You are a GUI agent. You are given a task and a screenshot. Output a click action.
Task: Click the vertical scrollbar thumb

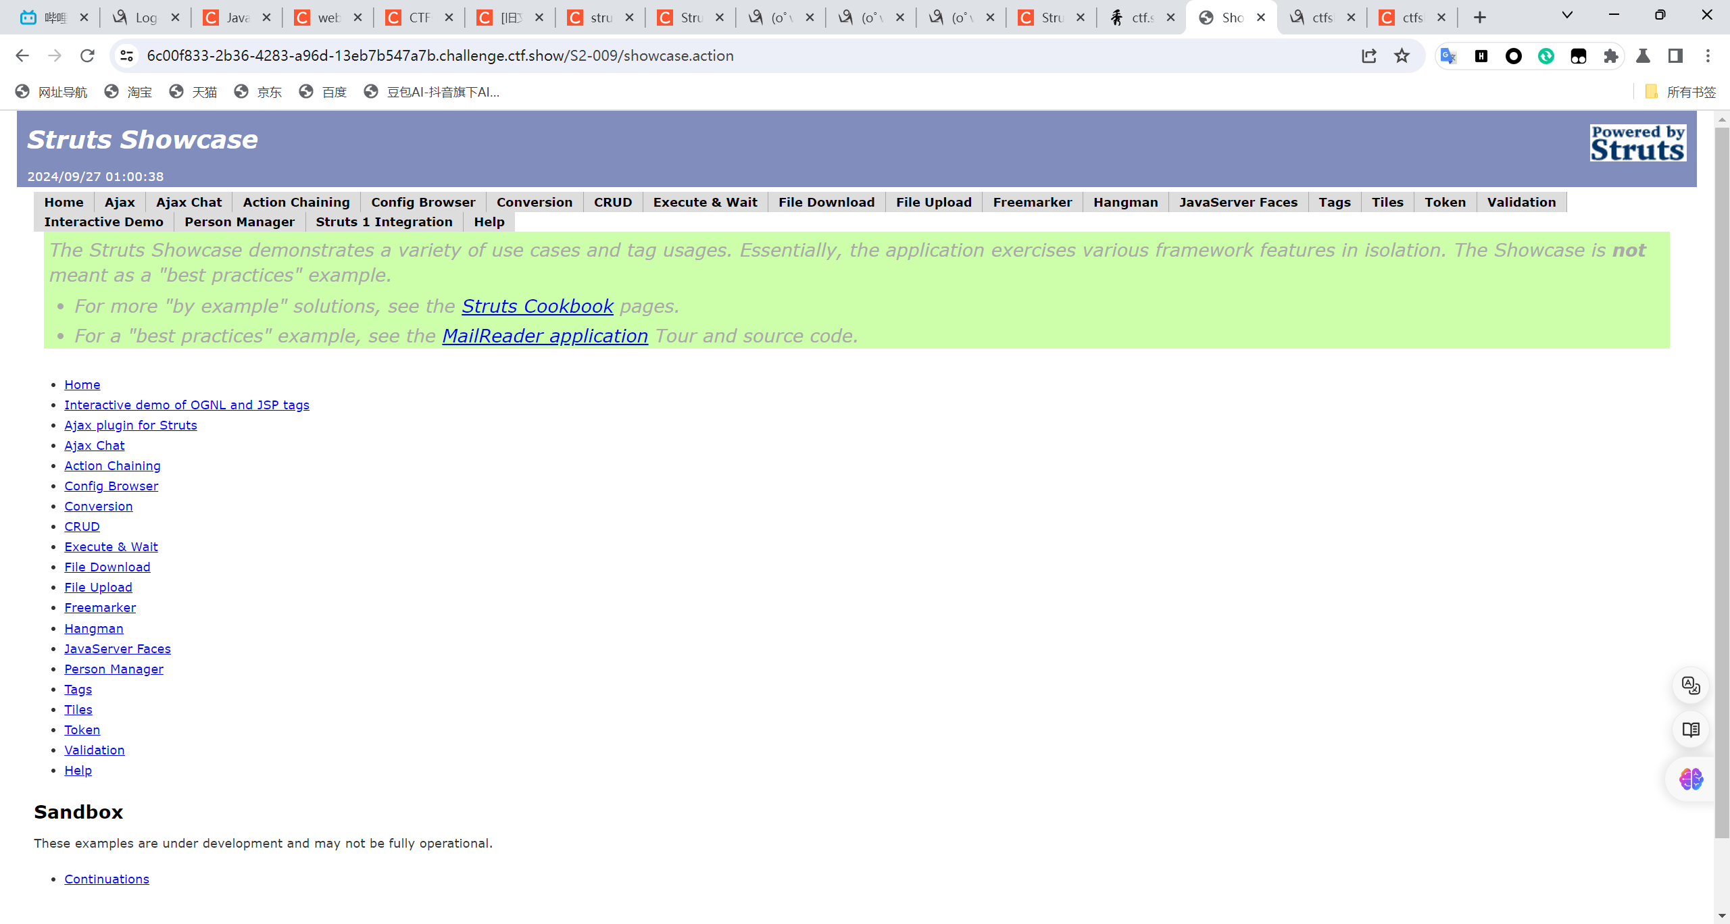click(x=1722, y=482)
